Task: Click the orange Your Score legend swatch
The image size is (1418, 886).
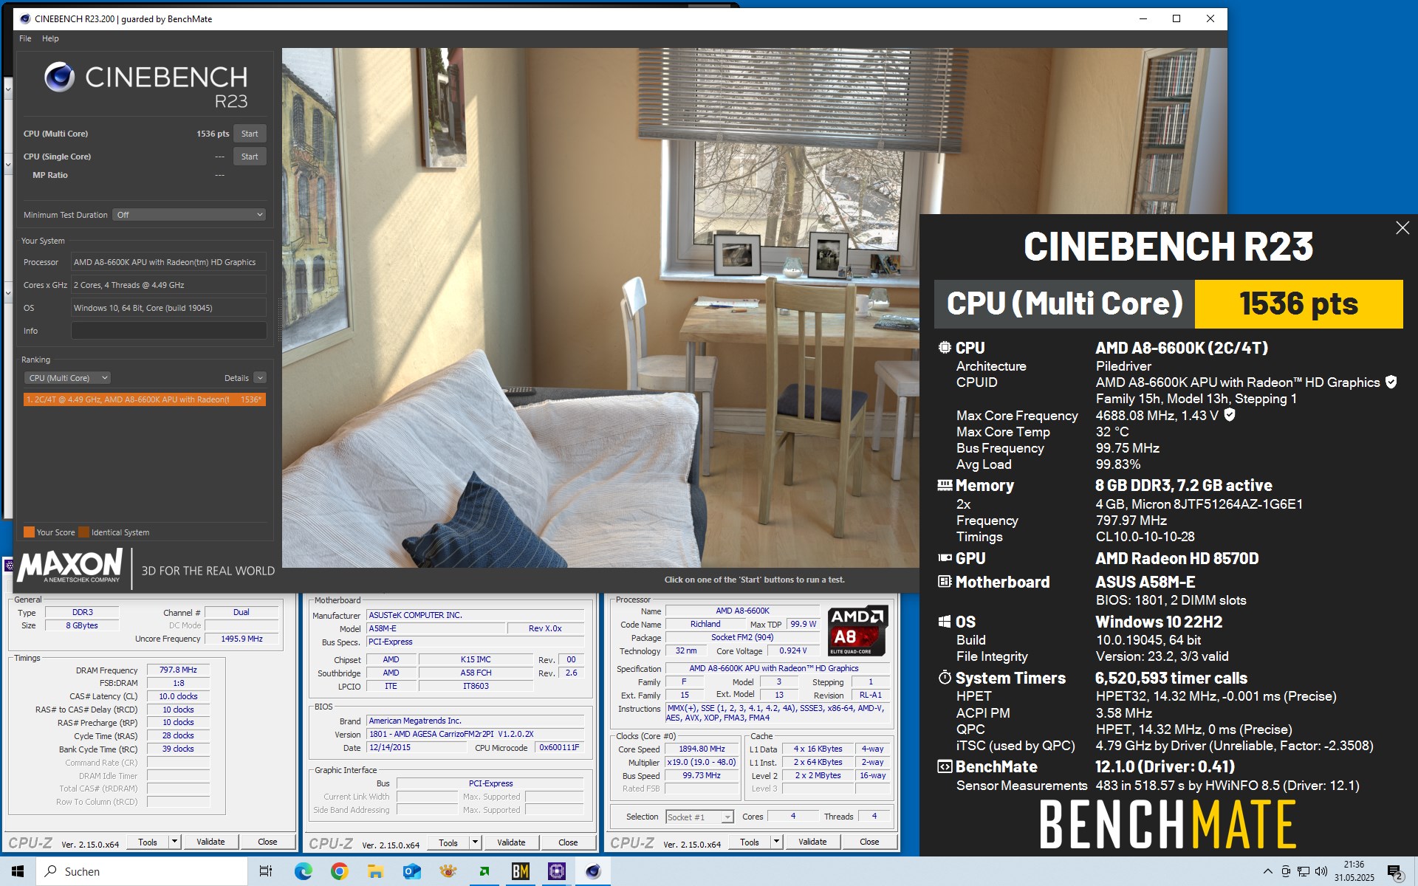Action: (29, 532)
